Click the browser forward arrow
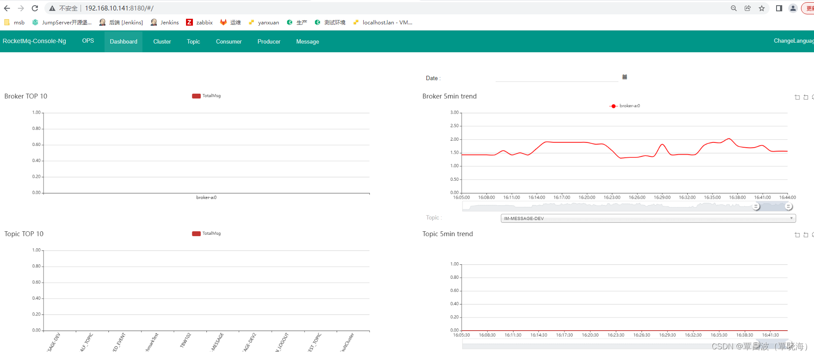The width and height of the screenshot is (814, 355). 21,8
